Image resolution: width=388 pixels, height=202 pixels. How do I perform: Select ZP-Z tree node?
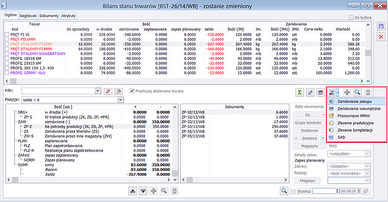(28, 126)
